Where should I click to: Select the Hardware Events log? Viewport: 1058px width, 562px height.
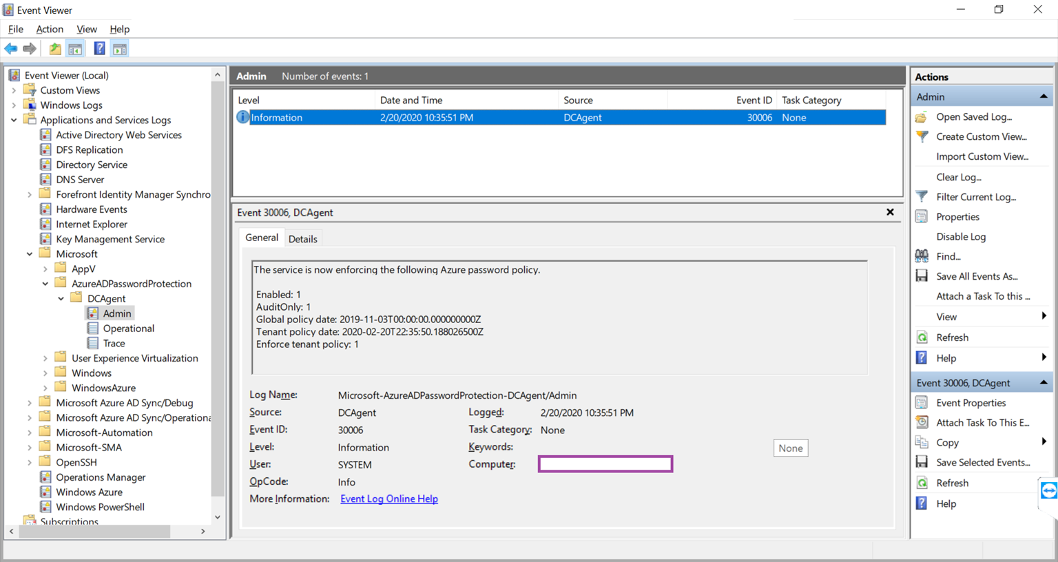click(92, 209)
